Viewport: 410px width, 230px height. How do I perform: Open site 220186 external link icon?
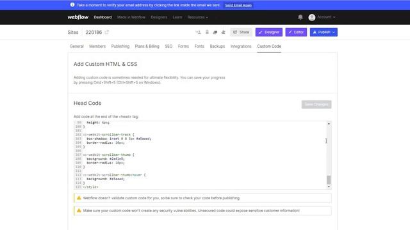107,32
